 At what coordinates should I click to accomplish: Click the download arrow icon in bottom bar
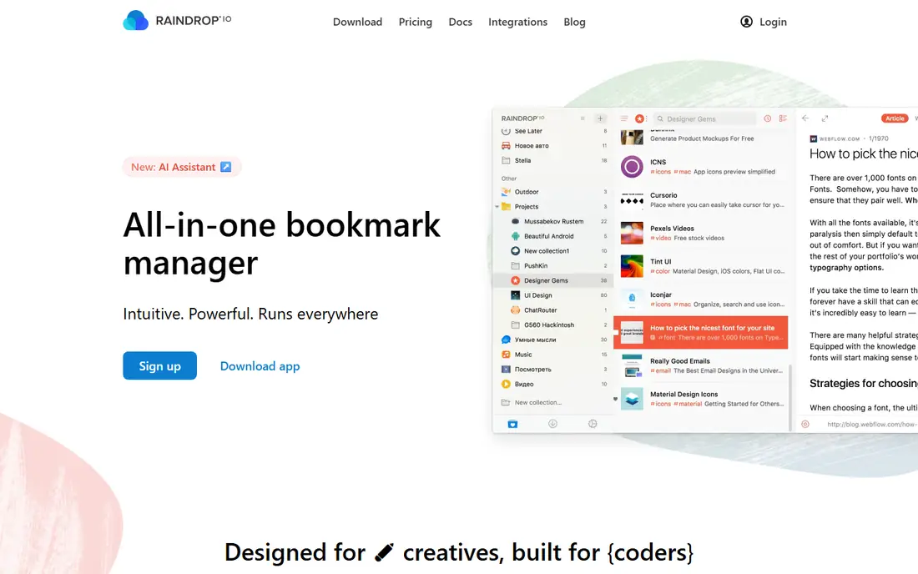(552, 424)
